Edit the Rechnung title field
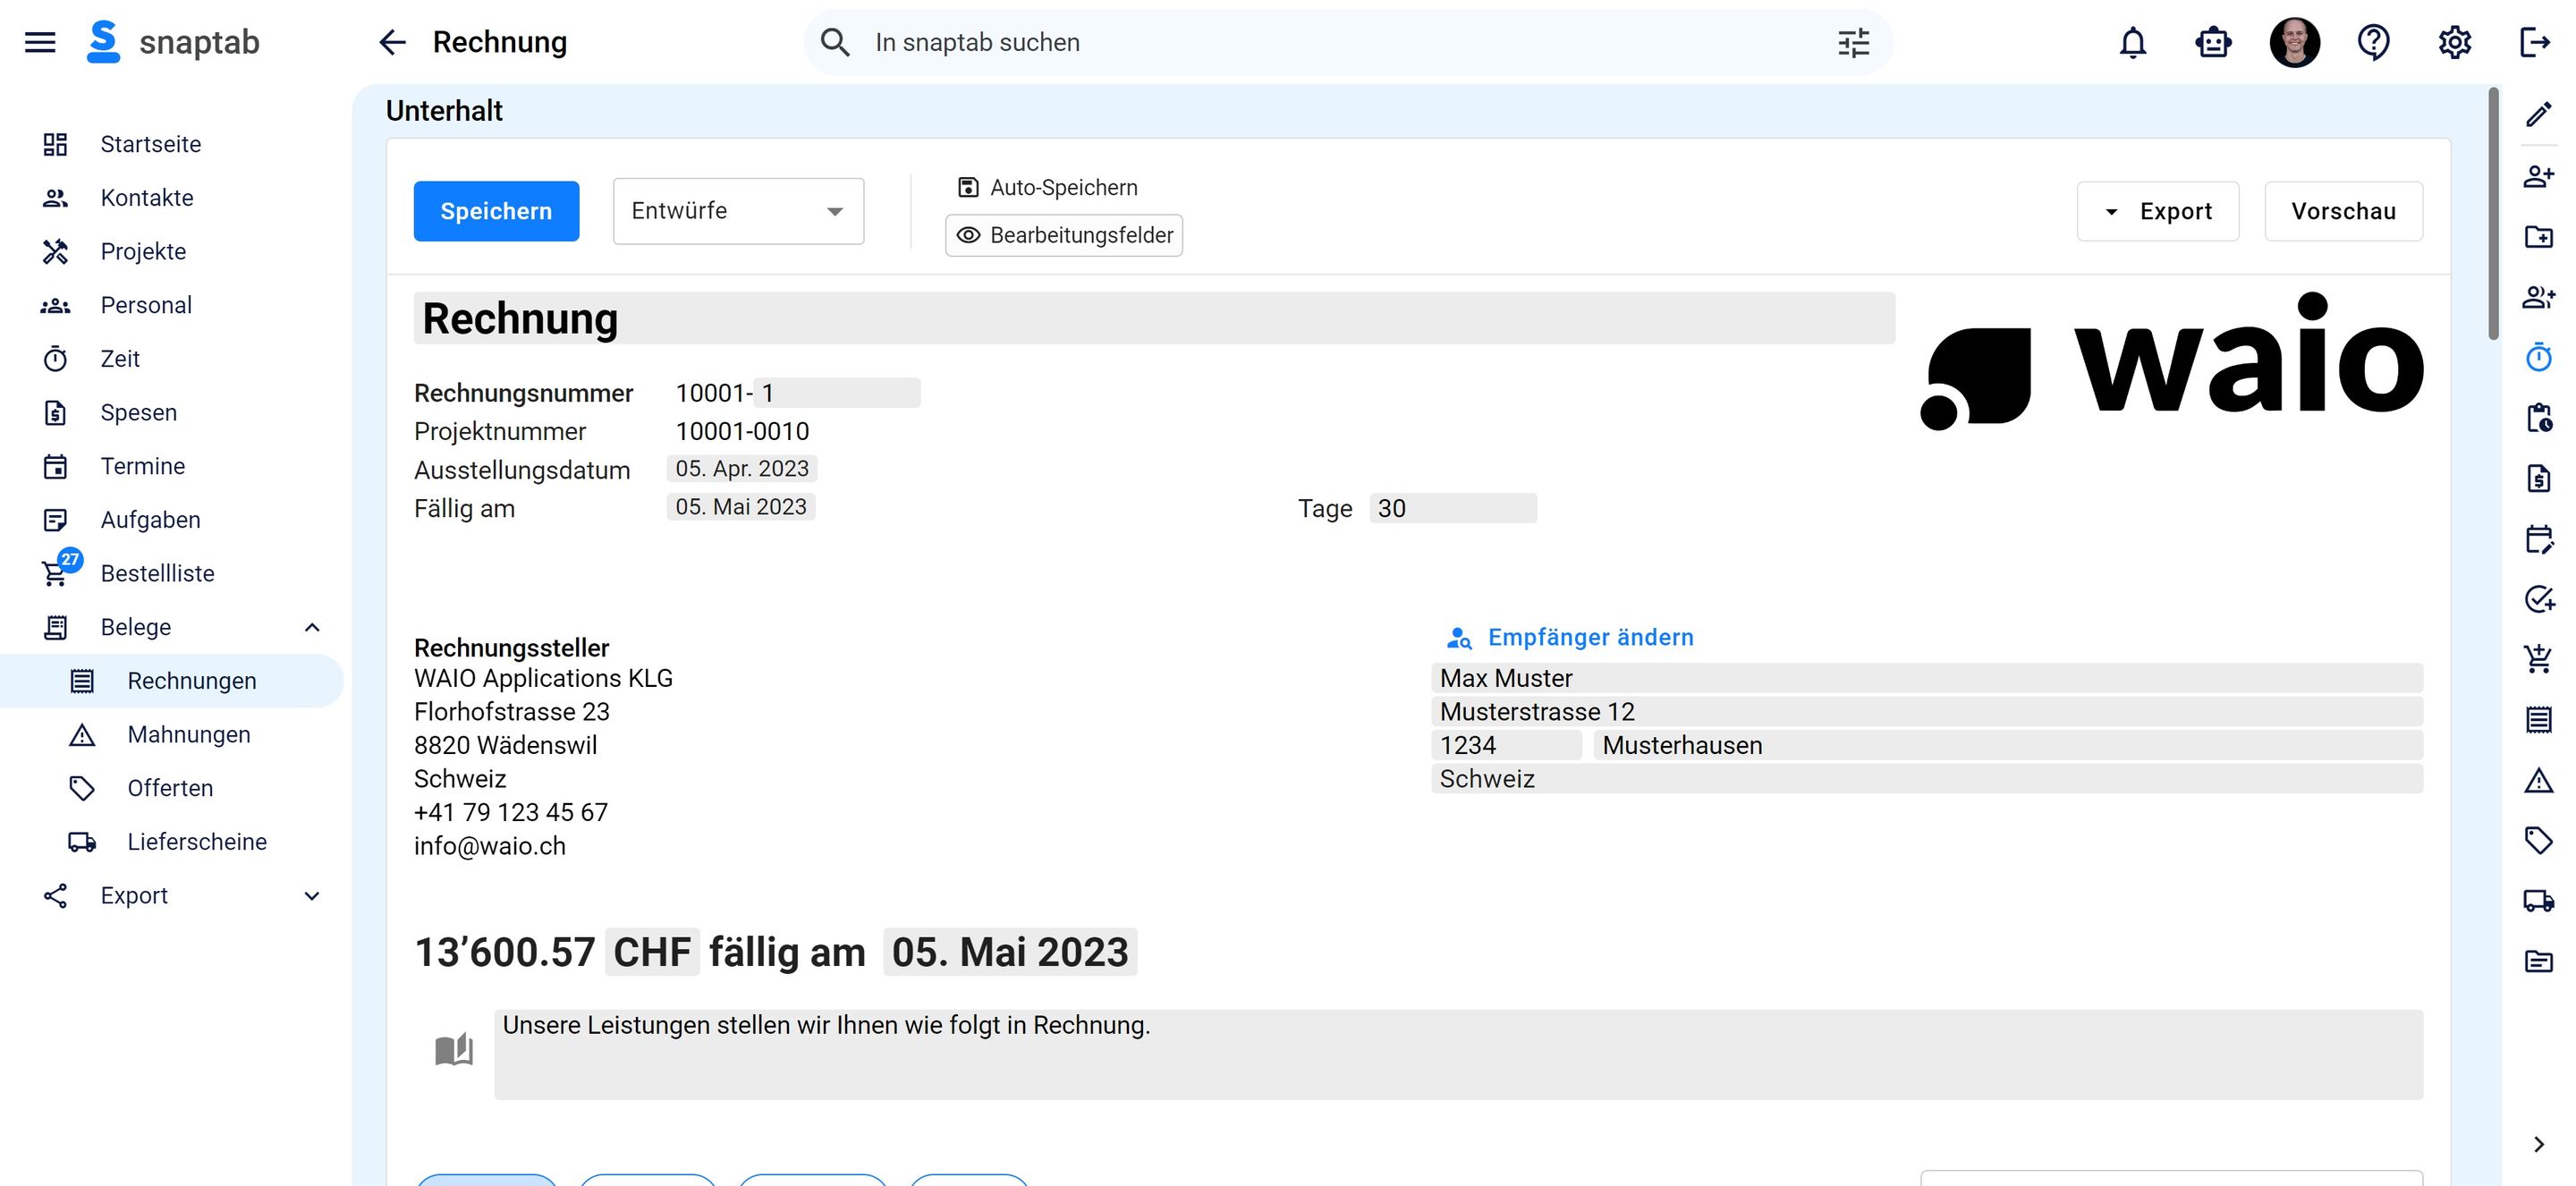 coord(1154,318)
